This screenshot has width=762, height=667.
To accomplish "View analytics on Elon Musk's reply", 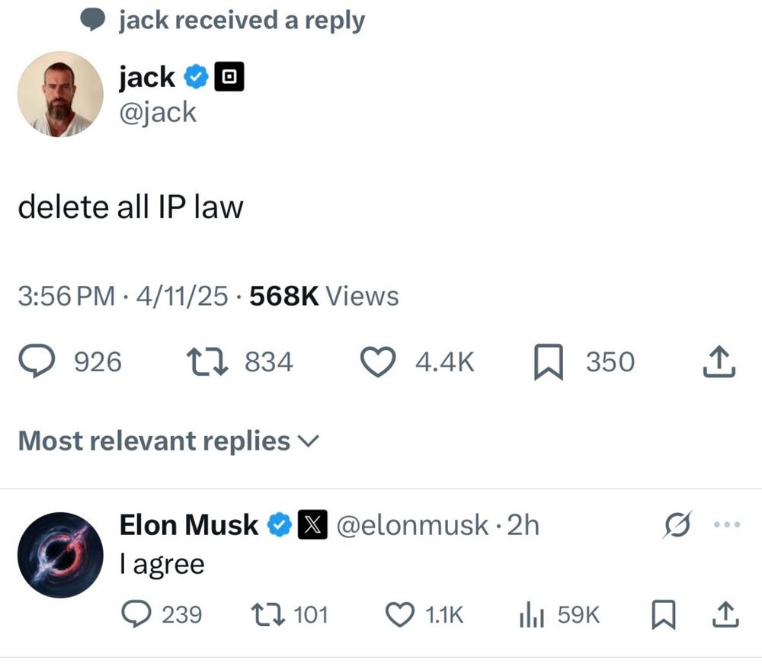I will pyautogui.click(x=532, y=615).
